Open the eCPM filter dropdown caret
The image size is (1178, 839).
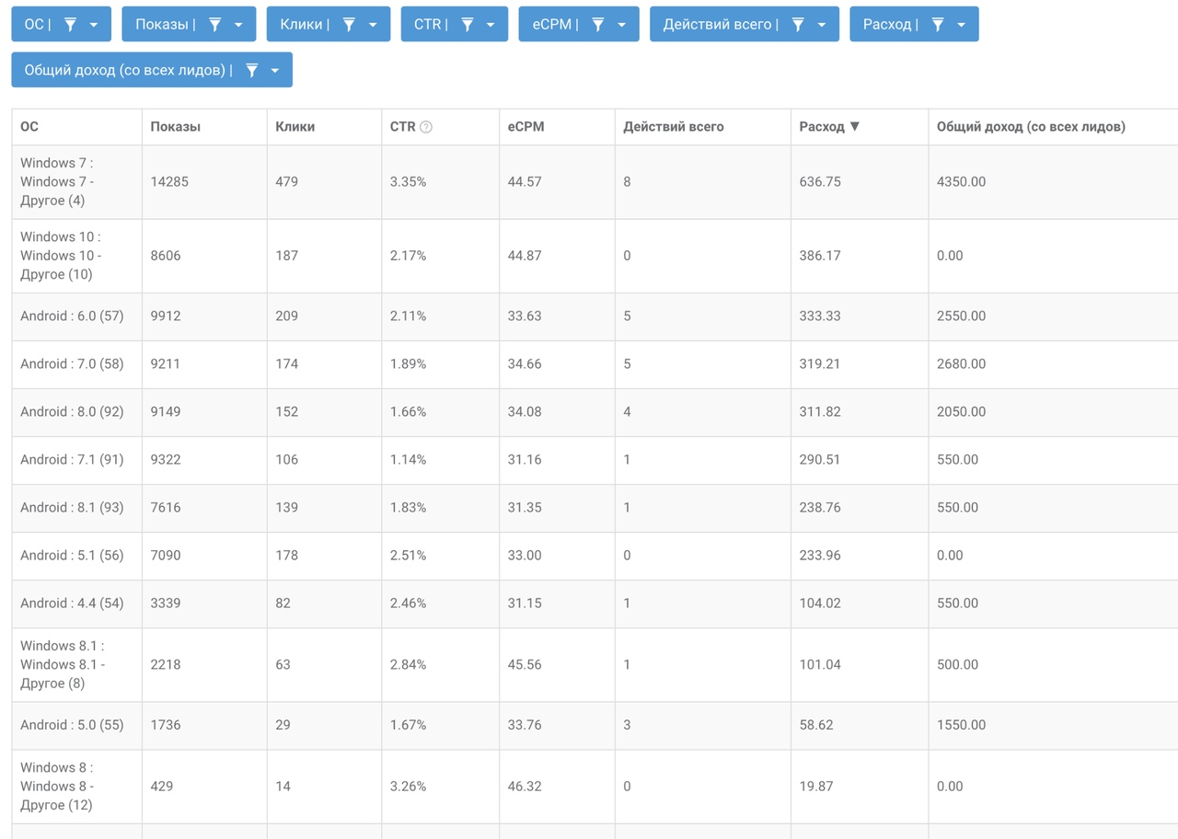[622, 25]
